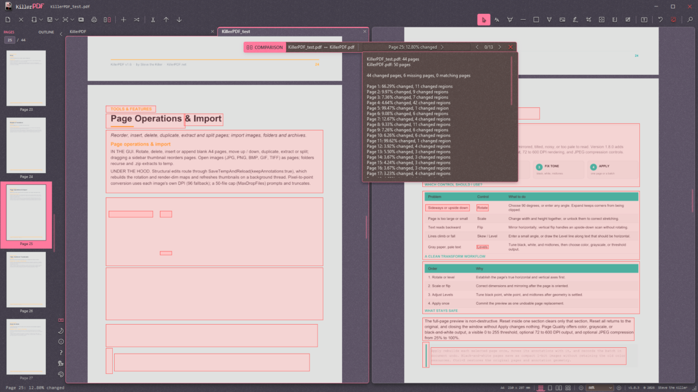Click the plus icon to add a page
This screenshot has width=698, height=392.
pos(123,20)
